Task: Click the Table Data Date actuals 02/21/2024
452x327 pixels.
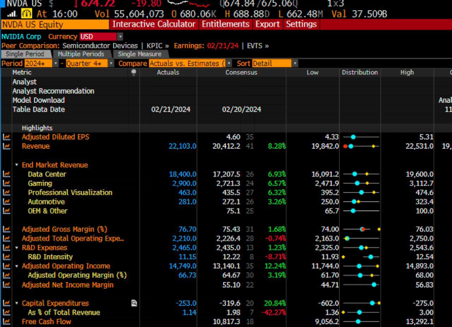Action: pos(171,110)
